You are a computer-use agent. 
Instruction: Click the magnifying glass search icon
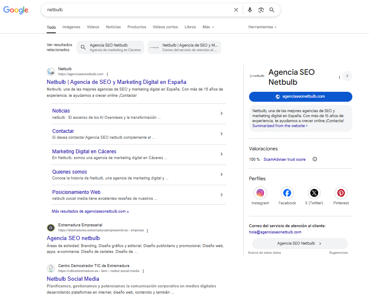click(x=272, y=10)
